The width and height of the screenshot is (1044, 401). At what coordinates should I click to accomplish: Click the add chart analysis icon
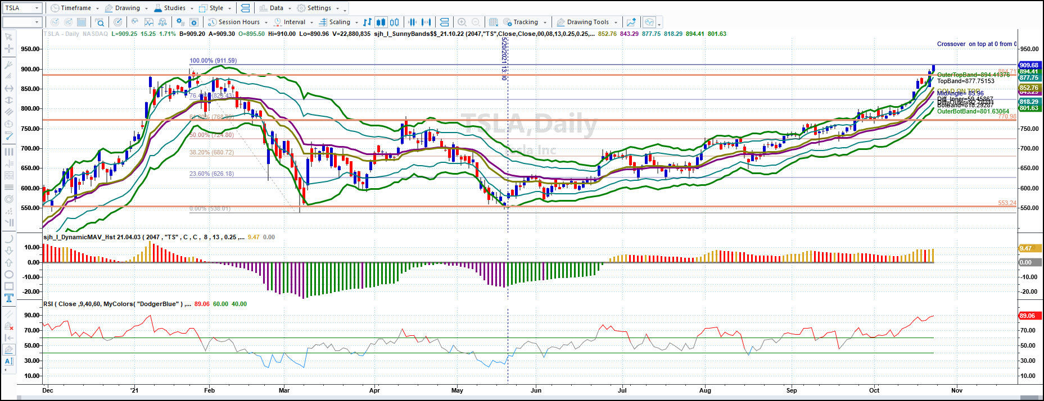(631, 22)
